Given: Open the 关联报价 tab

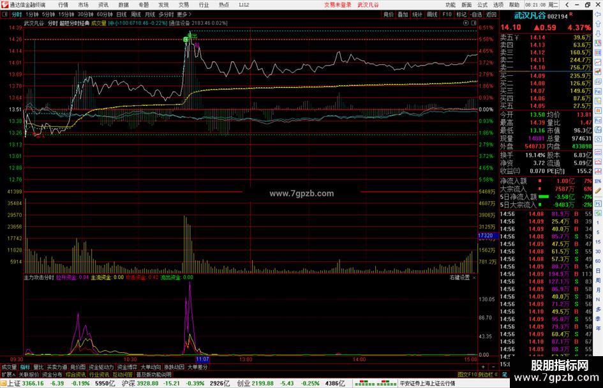Looking at the screenshot, I should coord(29,375).
